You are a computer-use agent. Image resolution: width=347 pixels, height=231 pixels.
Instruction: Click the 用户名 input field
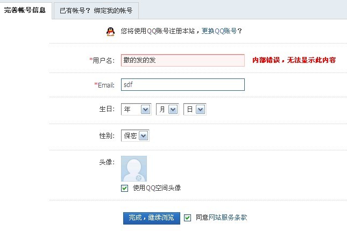182,60
